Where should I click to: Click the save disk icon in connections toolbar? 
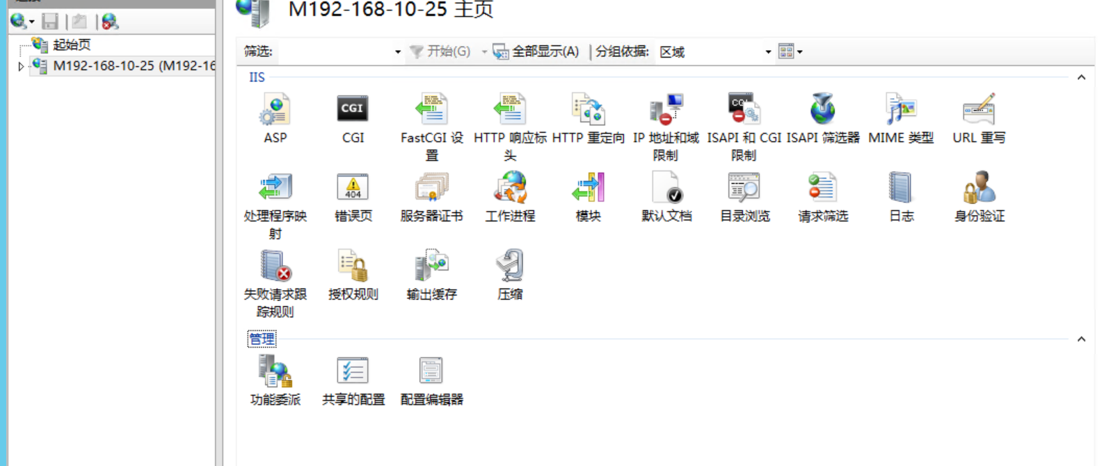coord(50,22)
